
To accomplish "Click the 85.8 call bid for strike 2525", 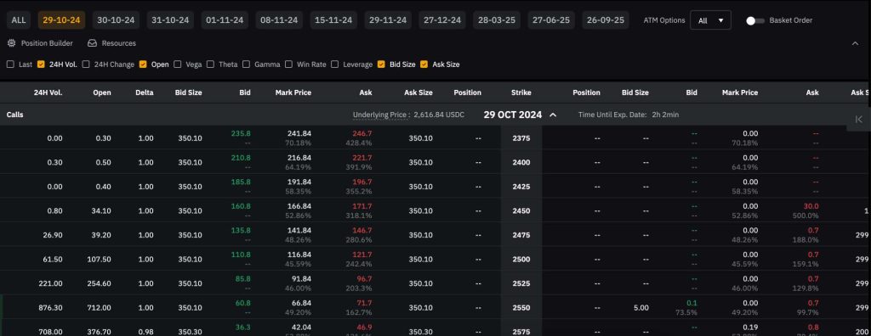I will (x=242, y=279).
